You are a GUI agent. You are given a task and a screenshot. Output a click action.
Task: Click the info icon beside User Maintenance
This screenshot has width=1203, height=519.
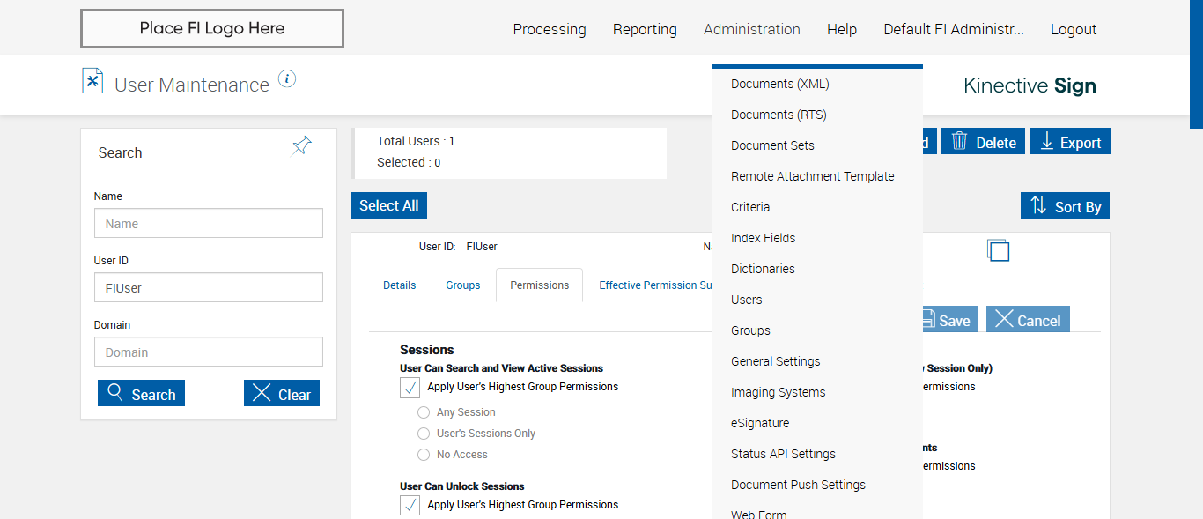(x=287, y=79)
